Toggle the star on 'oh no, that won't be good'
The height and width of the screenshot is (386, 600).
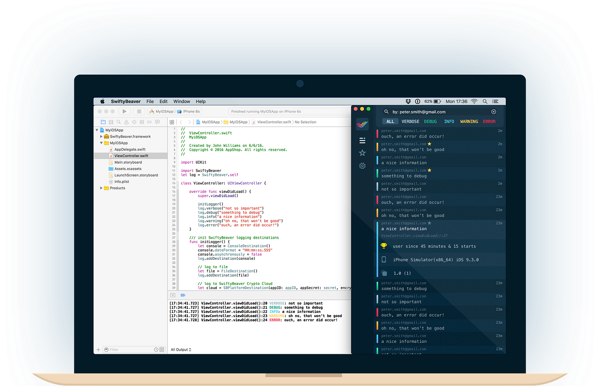point(429,144)
